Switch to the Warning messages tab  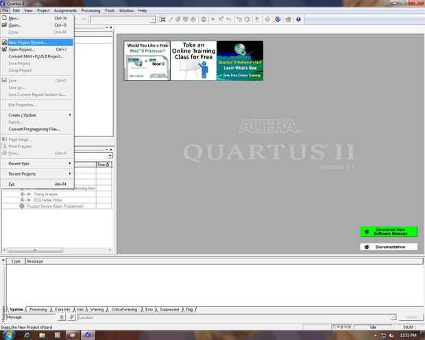(97, 309)
